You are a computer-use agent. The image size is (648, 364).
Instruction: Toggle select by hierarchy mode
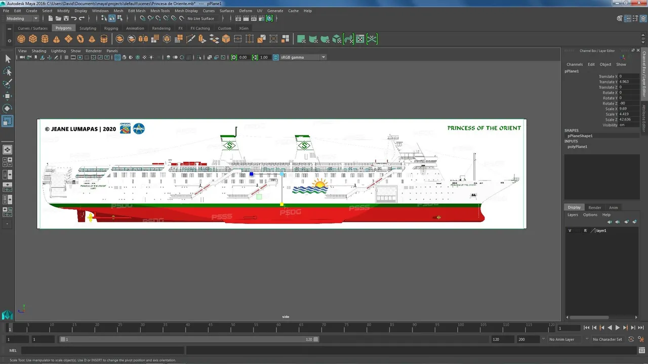[x=104, y=18]
